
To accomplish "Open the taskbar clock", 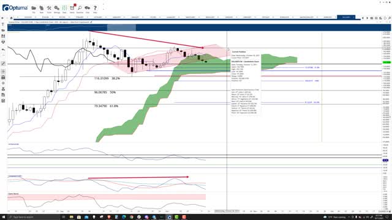I will click(379, 217).
